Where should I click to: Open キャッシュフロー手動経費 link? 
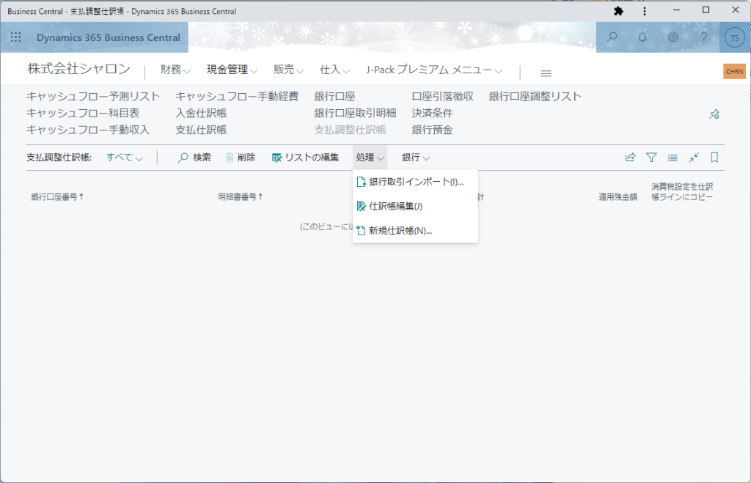[x=237, y=96]
